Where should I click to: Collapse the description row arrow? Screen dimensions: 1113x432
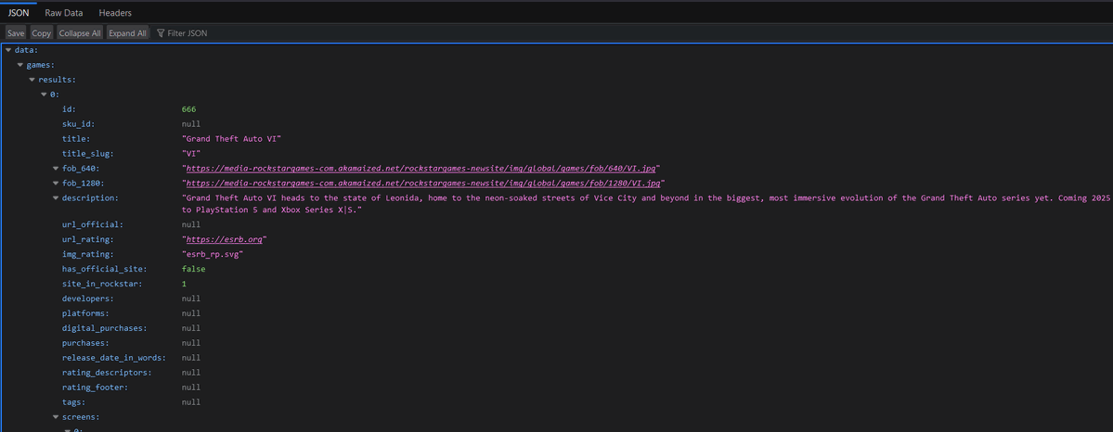[57, 198]
